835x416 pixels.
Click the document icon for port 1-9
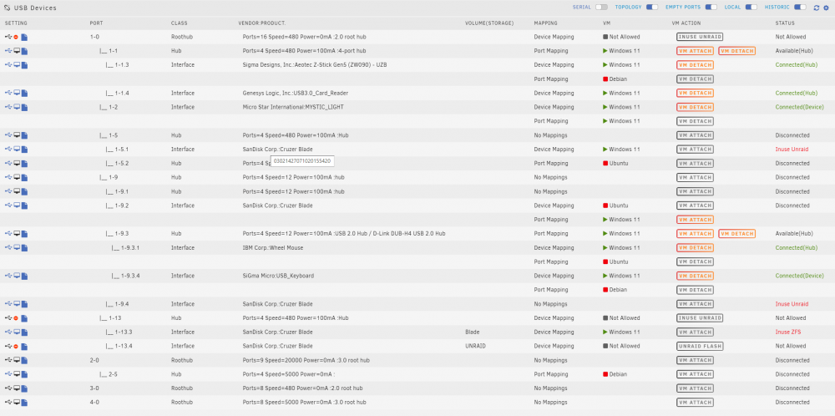(x=24, y=177)
